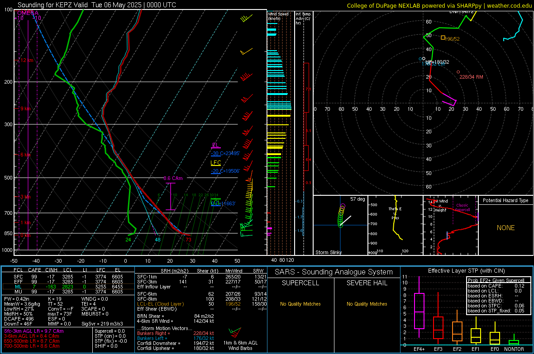Click the Storm Slinky panel label
Screen dimensions: 534x354
click(x=328, y=252)
